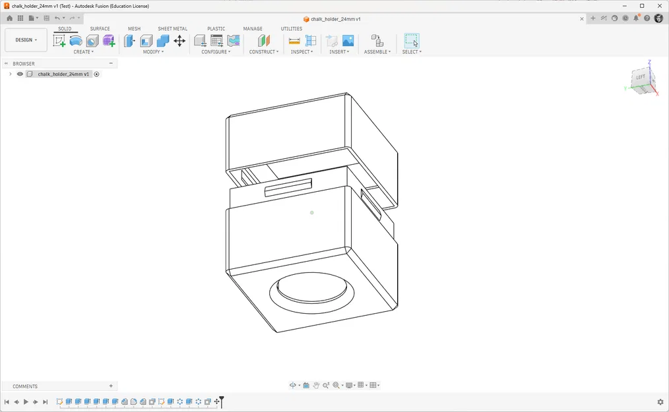Image resolution: width=669 pixels, height=412 pixels.
Task: Select the SOLID tab
Action: coord(65,28)
